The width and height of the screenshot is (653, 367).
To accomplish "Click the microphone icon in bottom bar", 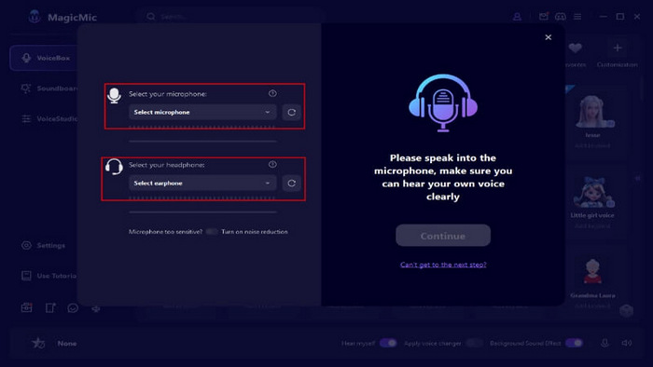I will pos(604,343).
